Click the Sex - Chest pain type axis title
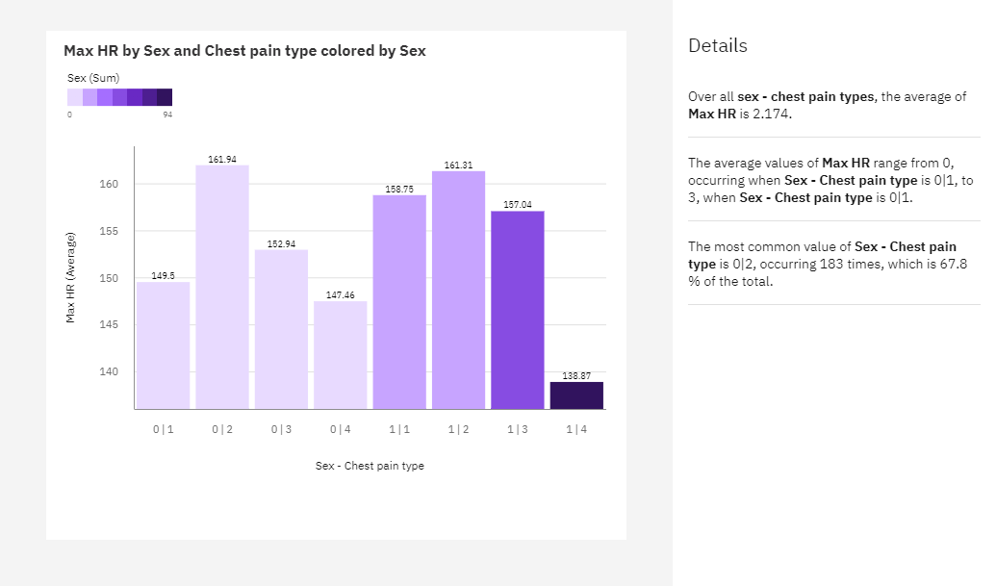The width and height of the screenshot is (996, 586). coord(370,466)
